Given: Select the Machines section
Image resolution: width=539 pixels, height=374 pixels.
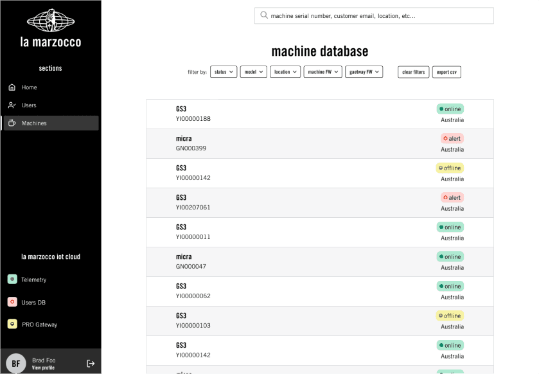Looking at the screenshot, I should [50, 123].
